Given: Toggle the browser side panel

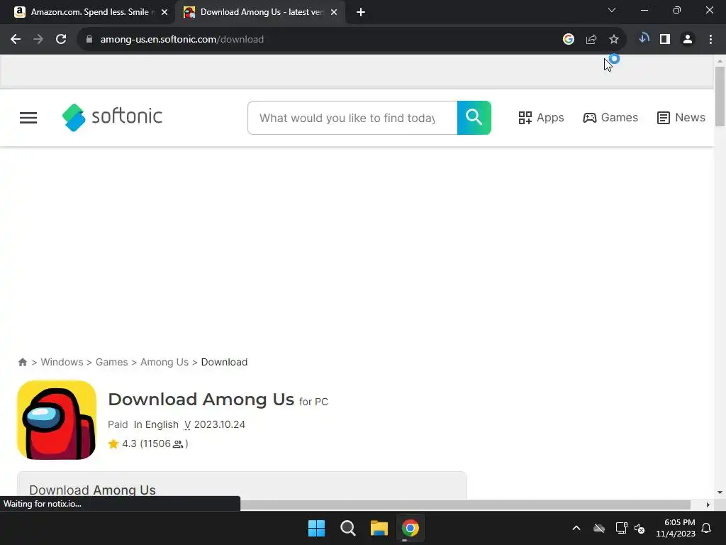Looking at the screenshot, I should point(665,40).
